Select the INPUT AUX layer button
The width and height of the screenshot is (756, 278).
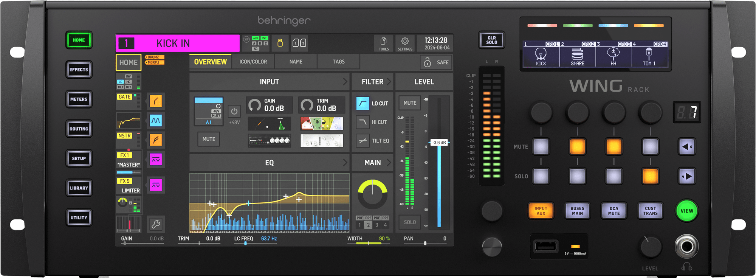541,211
